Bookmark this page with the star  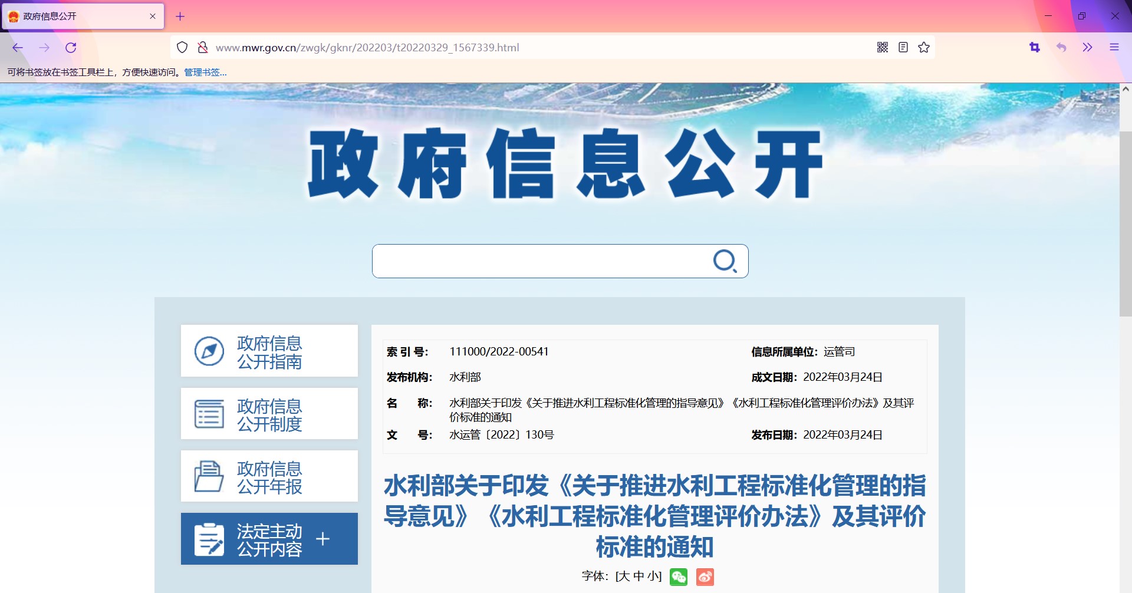[x=924, y=47]
